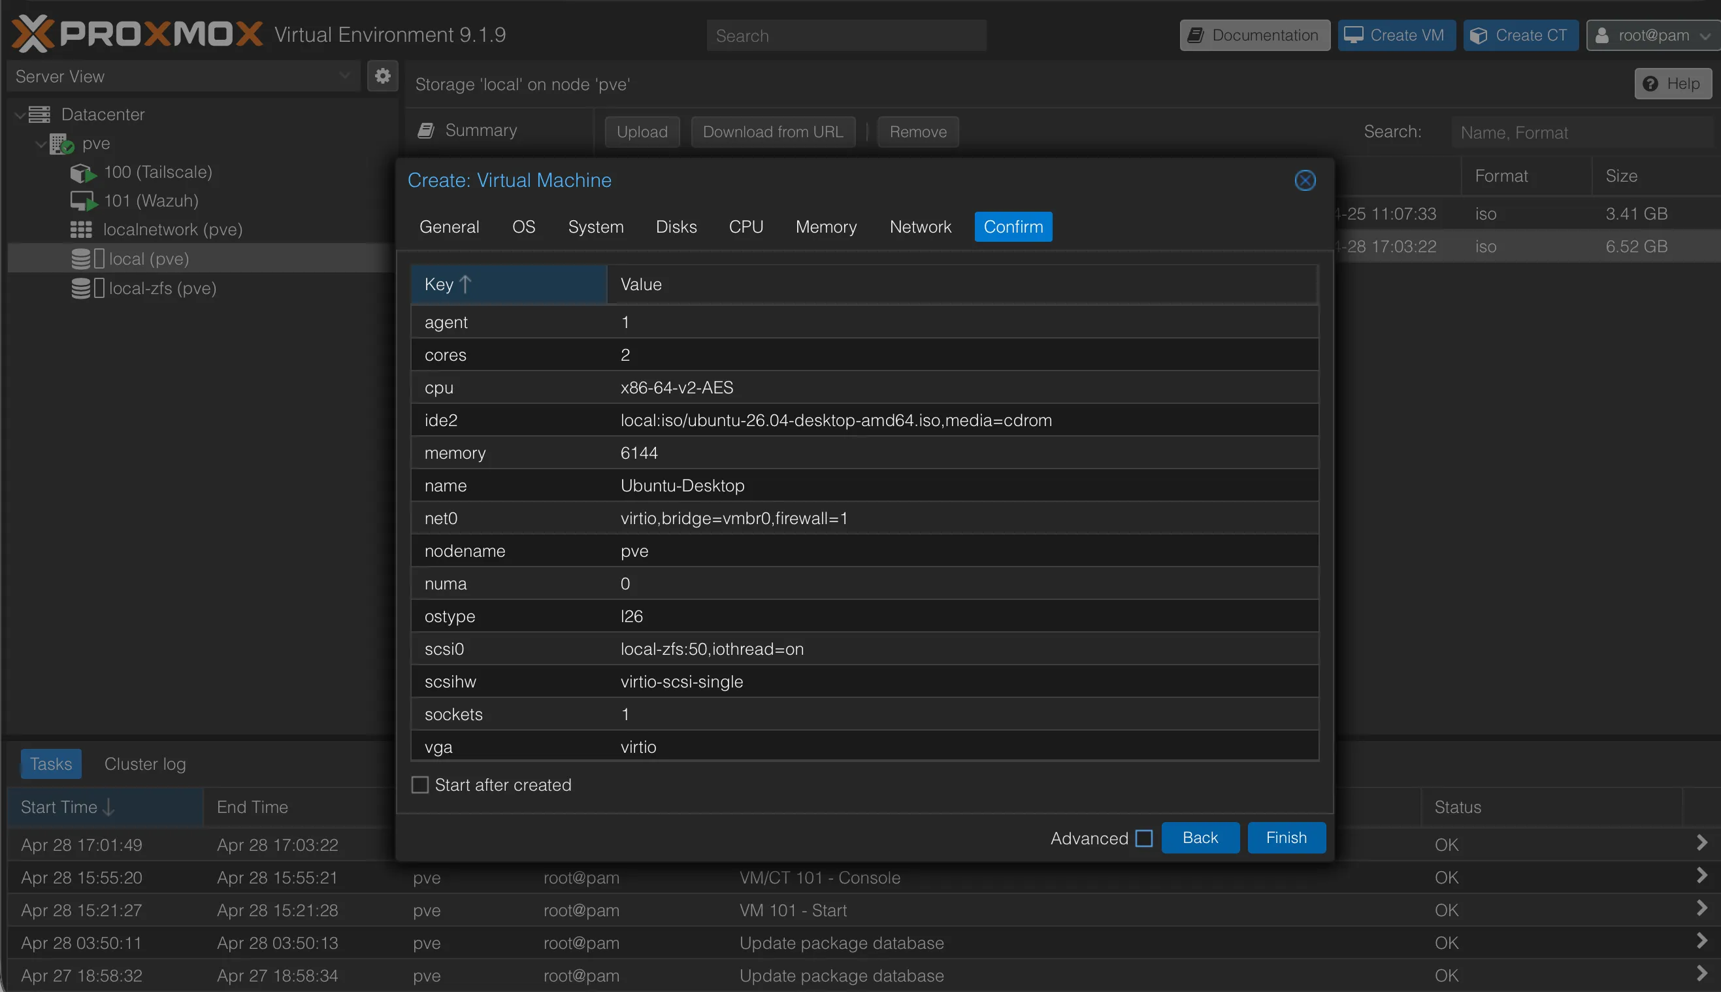
Task: Switch to the CPU tab
Action: pos(746,227)
